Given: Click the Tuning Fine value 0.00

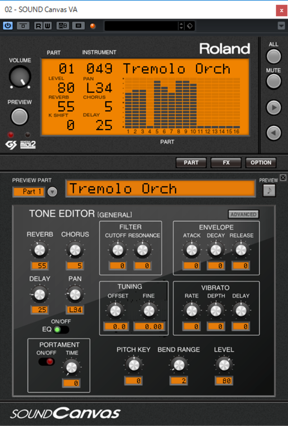Looking at the screenshot, I should (149, 326).
